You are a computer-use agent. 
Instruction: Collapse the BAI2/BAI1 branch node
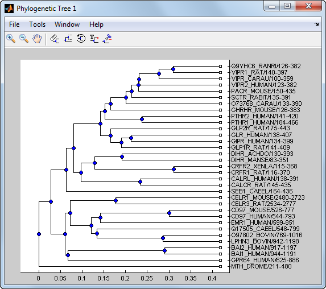(x=164, y=251)
